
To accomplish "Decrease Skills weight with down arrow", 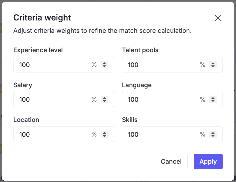I will [x=213, y=136].
